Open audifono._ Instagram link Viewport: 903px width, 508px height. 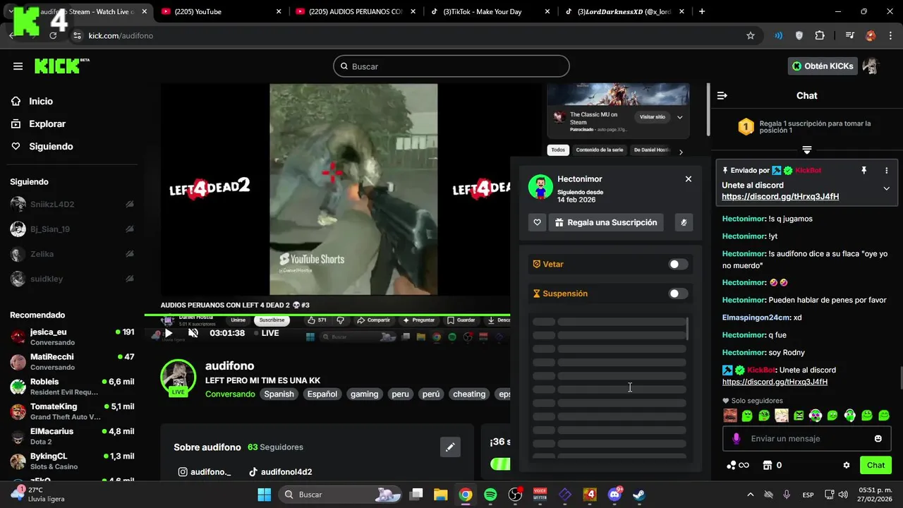[205, 472]
